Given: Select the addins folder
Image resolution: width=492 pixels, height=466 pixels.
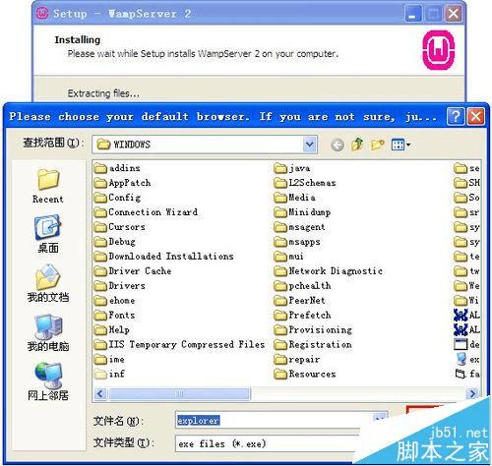Looking at the screenshot, I should tap(117, 168).
